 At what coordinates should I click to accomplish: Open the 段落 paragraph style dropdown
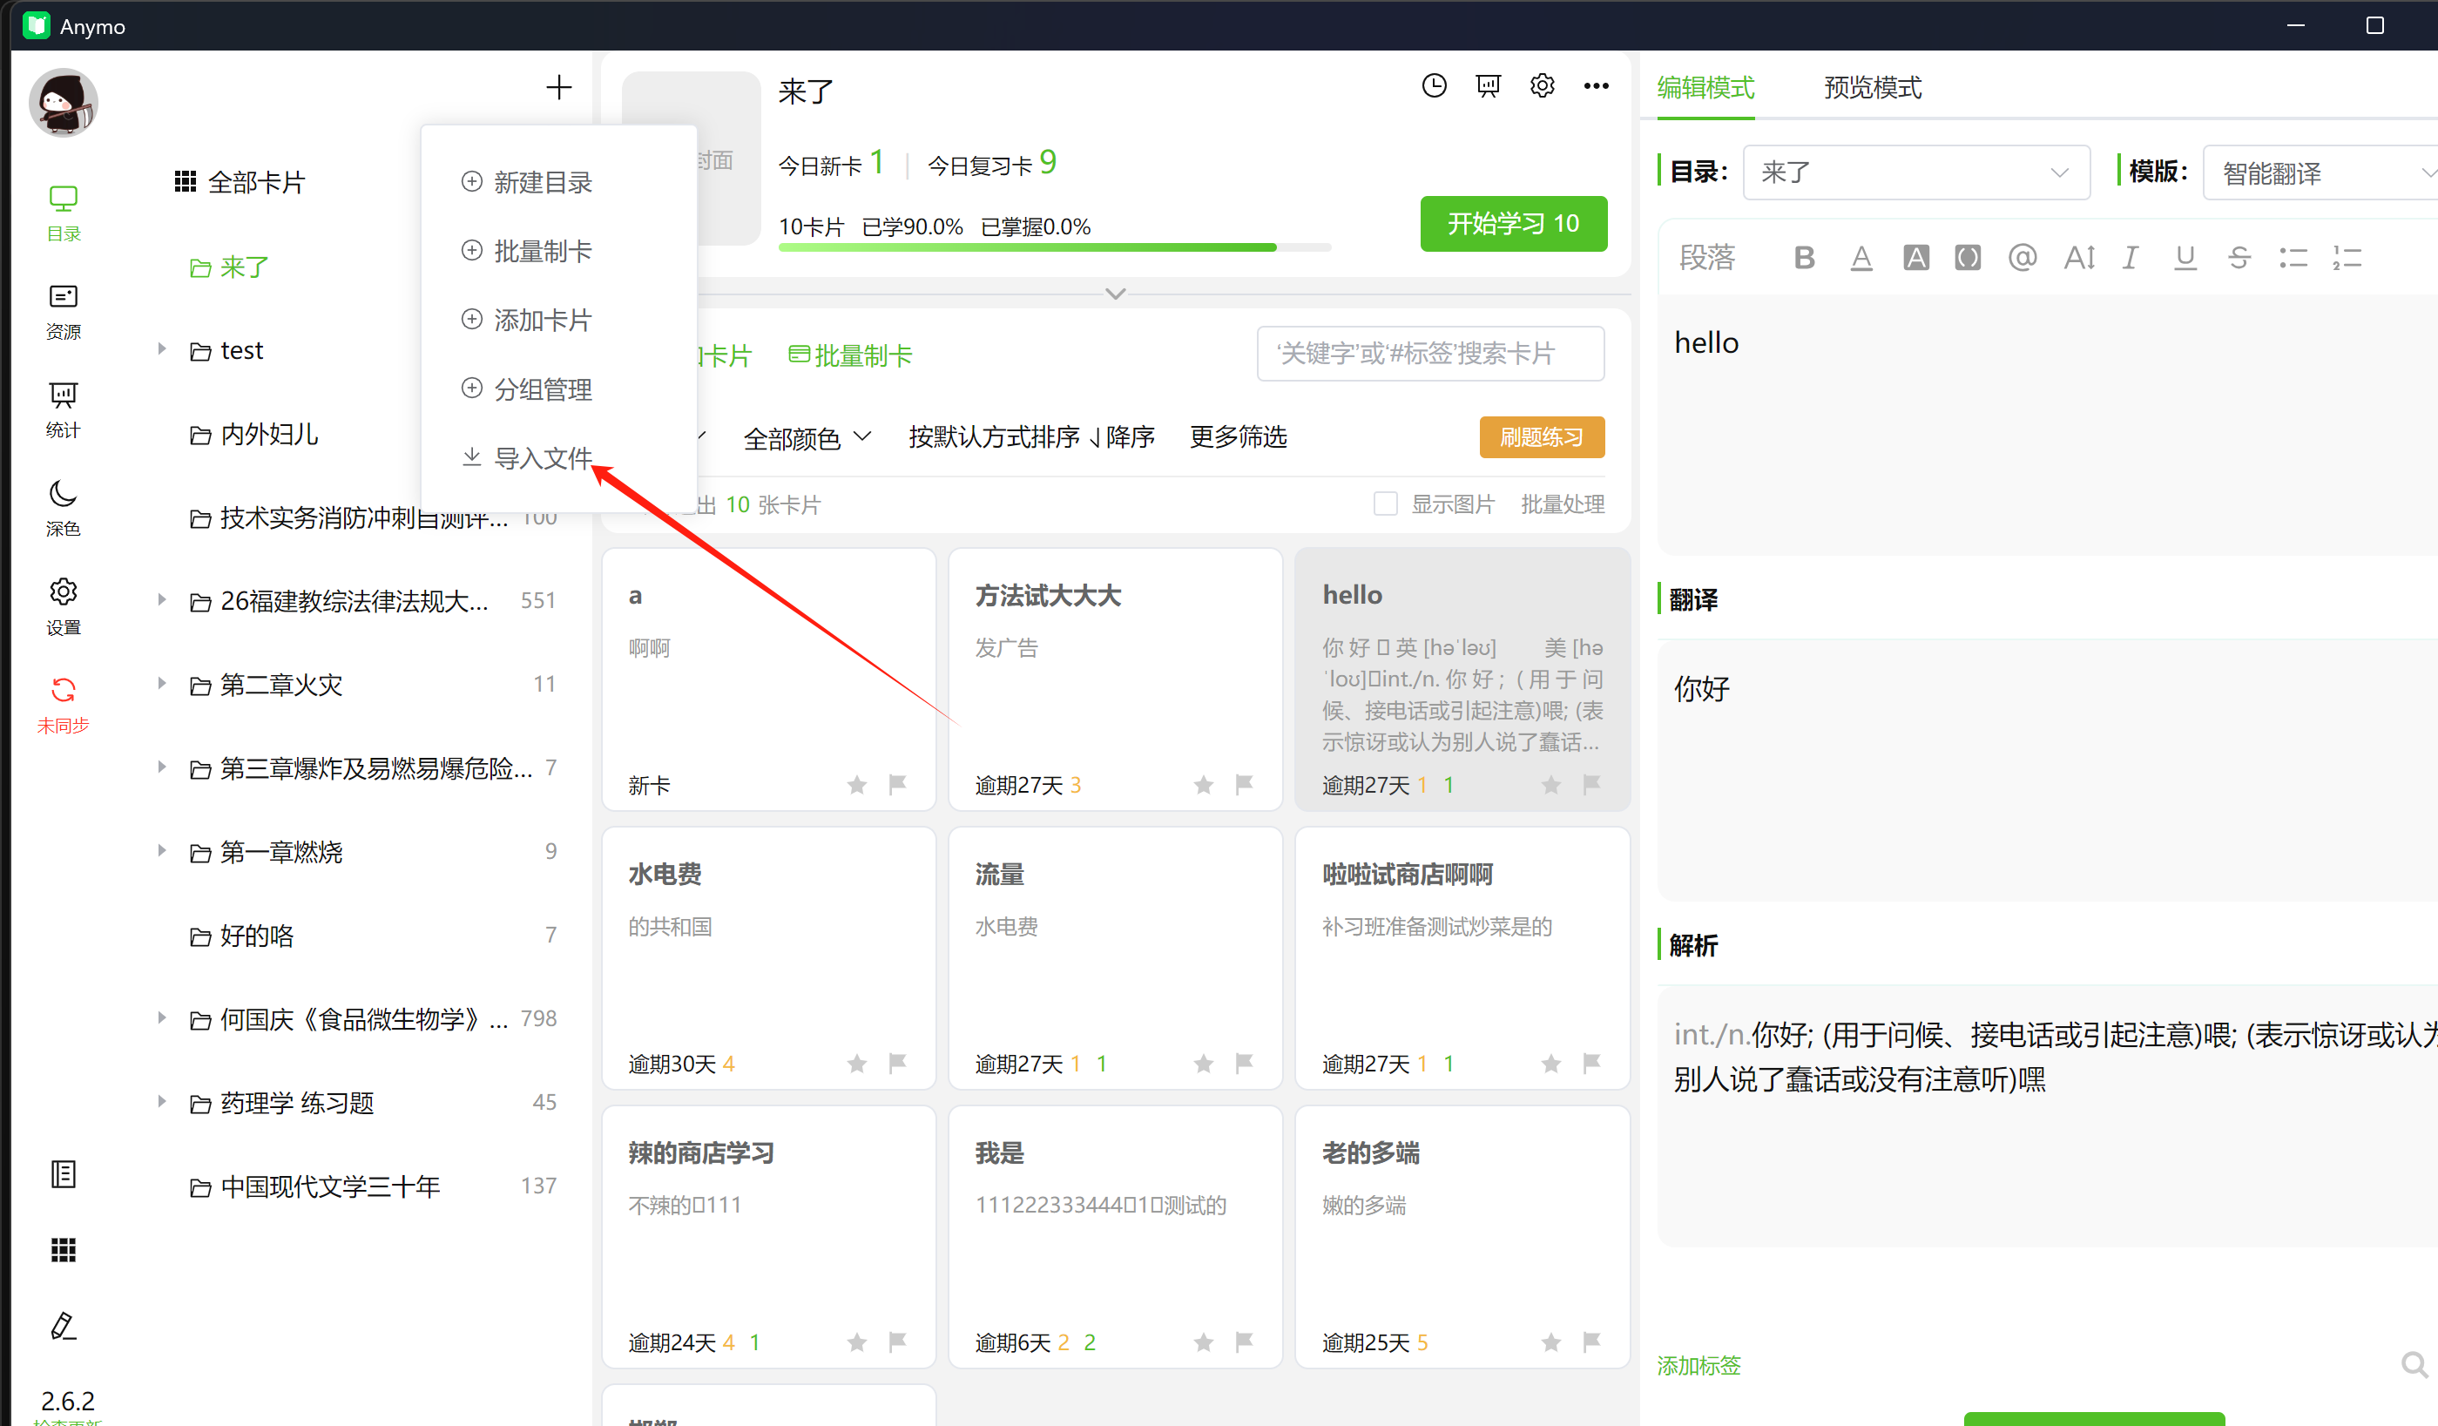tap(1707, 257)
